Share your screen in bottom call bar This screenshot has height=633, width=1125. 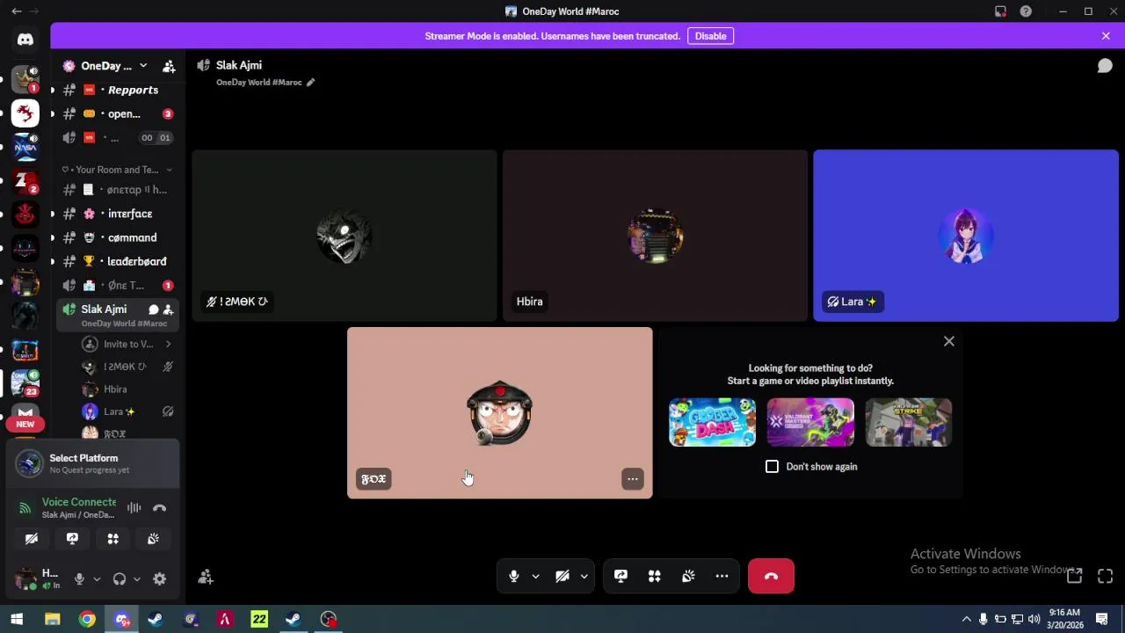(x=621, y=576)
